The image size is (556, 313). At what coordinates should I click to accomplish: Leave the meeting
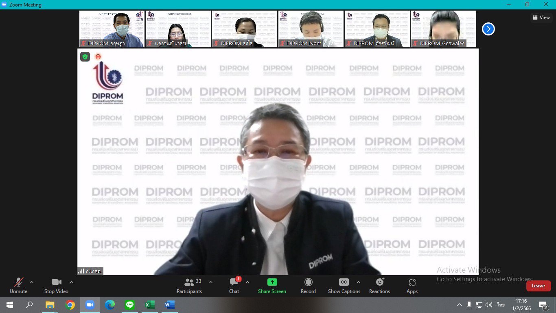(x=538, y=286)
